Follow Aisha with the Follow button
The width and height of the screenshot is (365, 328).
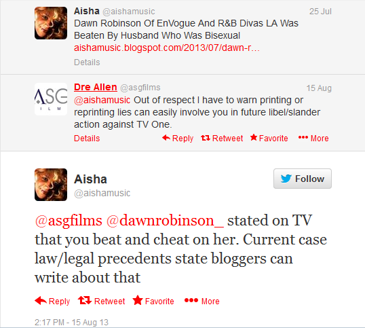pos(303,179)
